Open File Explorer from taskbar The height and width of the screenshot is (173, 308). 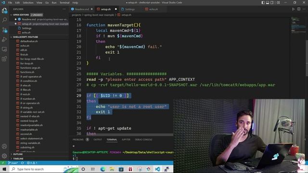click(x=112, y=169)
